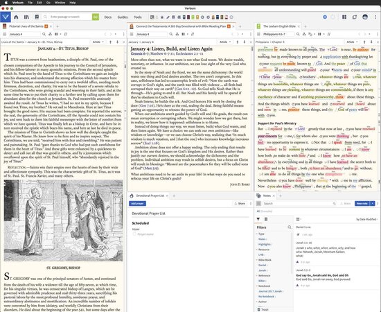Click previous article up arrow in Saints panel
This screenshot has width=381, height=312.
pos(110,42)
